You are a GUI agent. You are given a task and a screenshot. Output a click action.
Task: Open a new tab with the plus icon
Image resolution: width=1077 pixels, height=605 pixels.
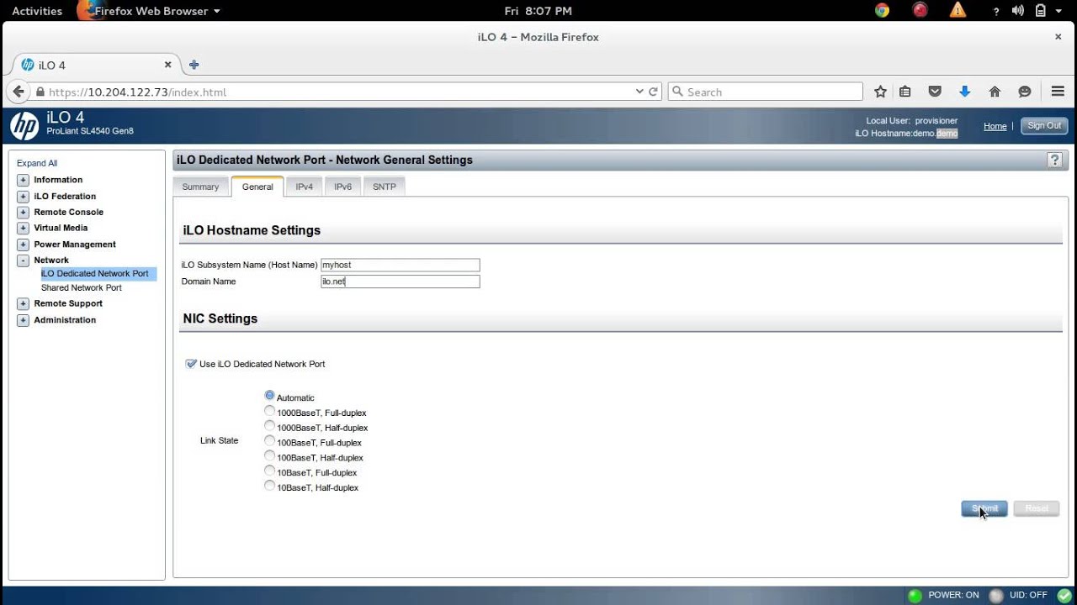(x=194, y=65)
